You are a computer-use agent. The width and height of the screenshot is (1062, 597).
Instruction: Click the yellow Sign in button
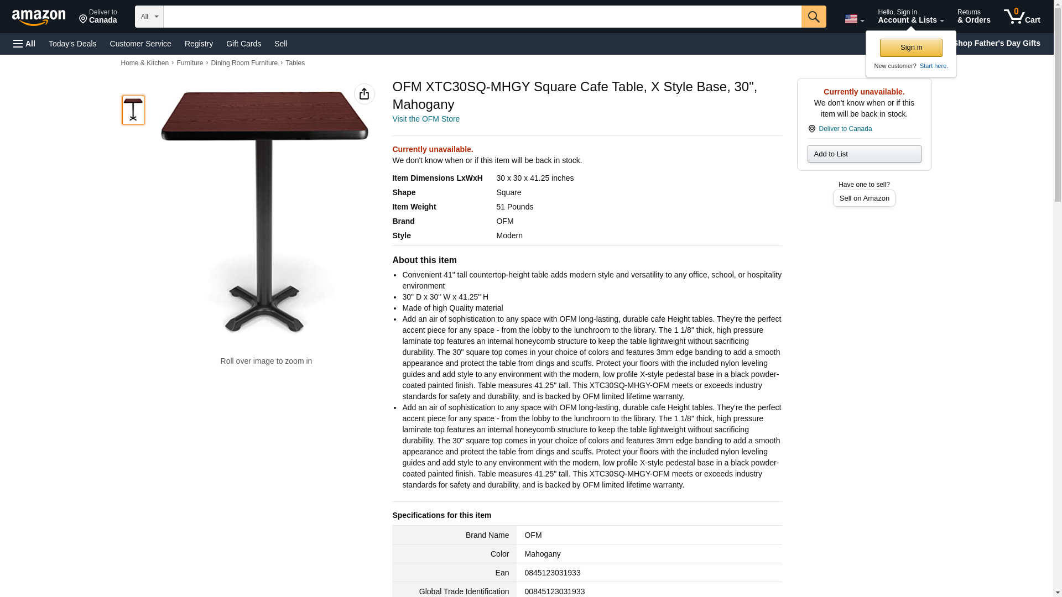point(910,48)
